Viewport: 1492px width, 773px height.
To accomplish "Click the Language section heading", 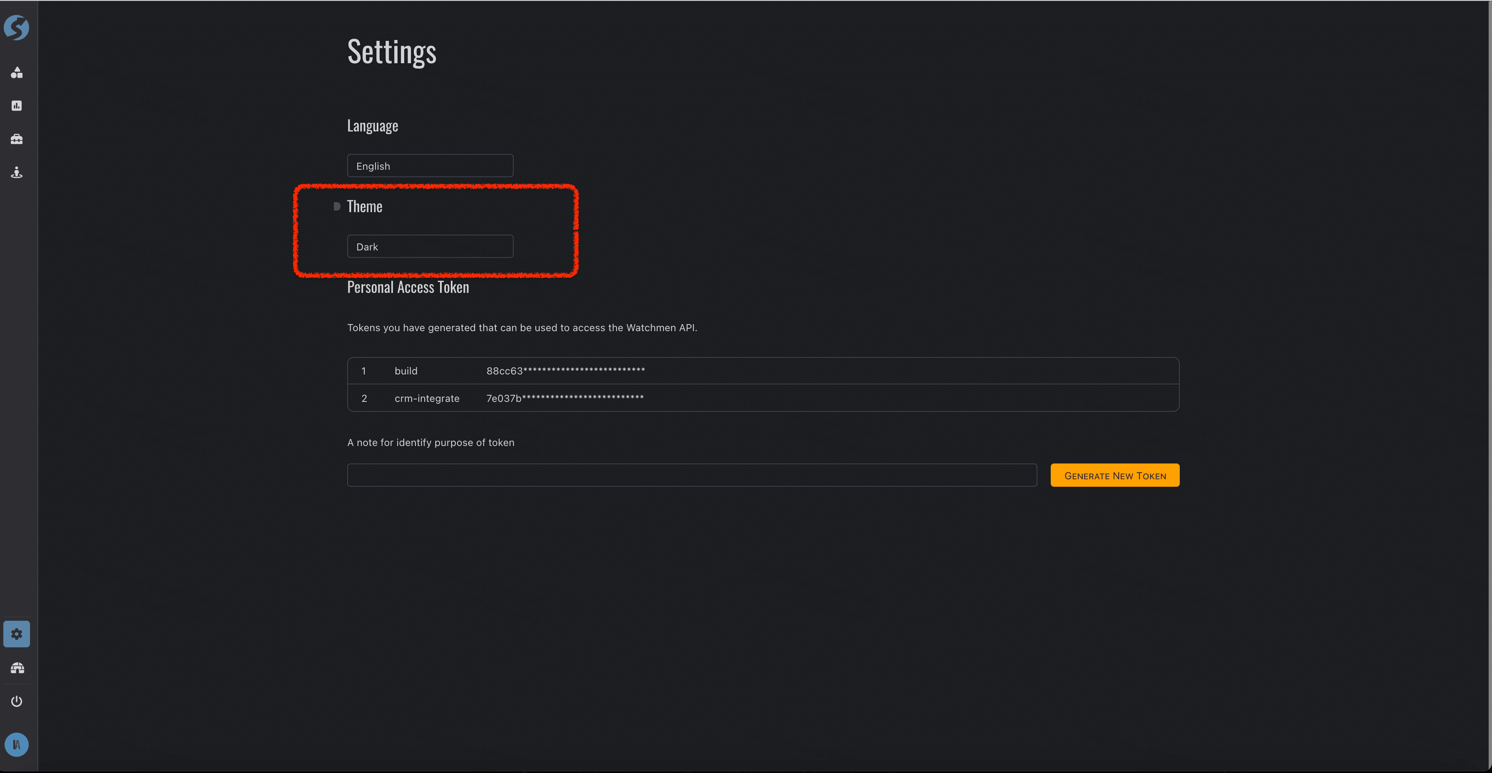I will click(x=373, y=126).
